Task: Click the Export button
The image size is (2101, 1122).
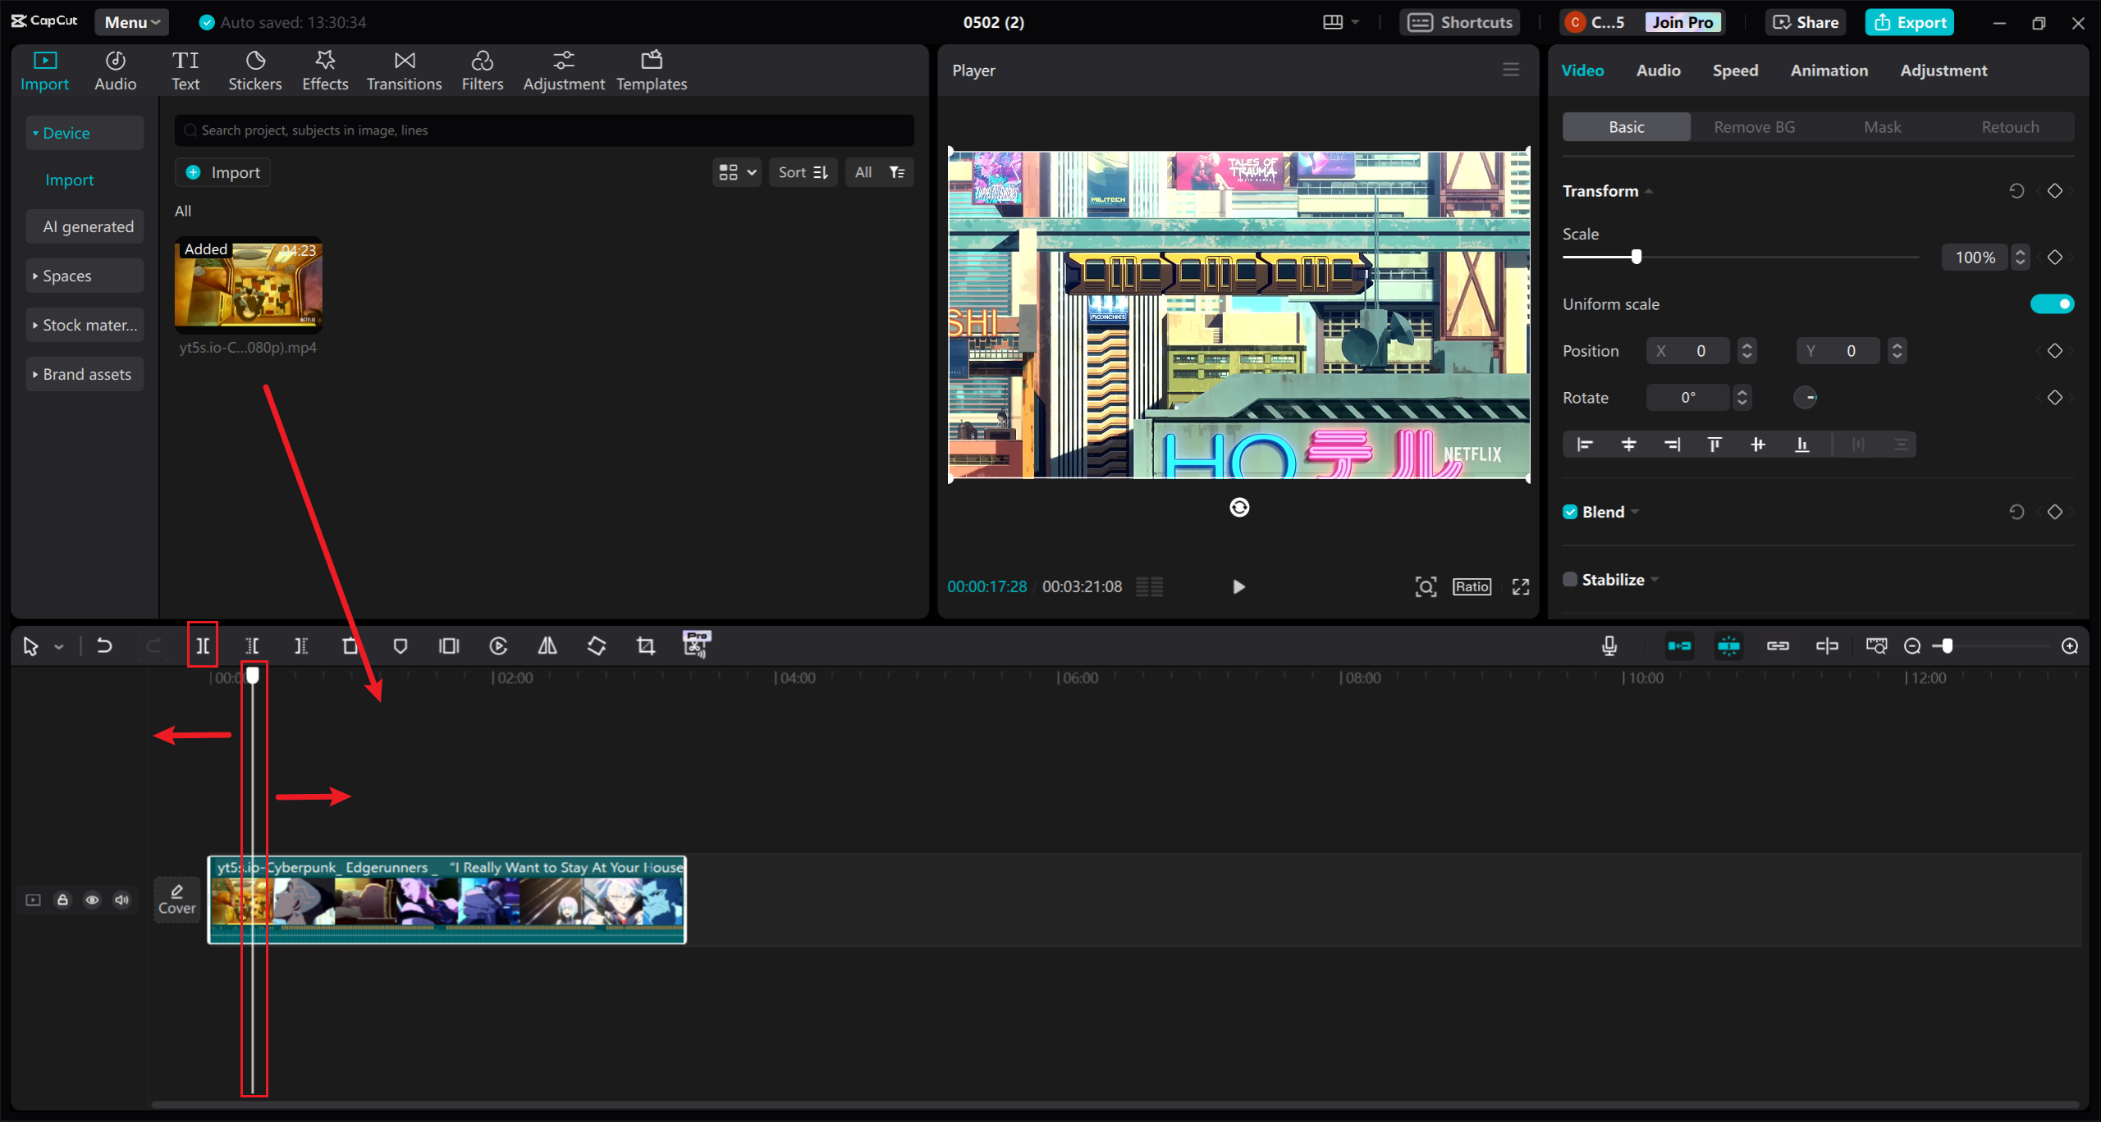Action: coord(1910,22)
